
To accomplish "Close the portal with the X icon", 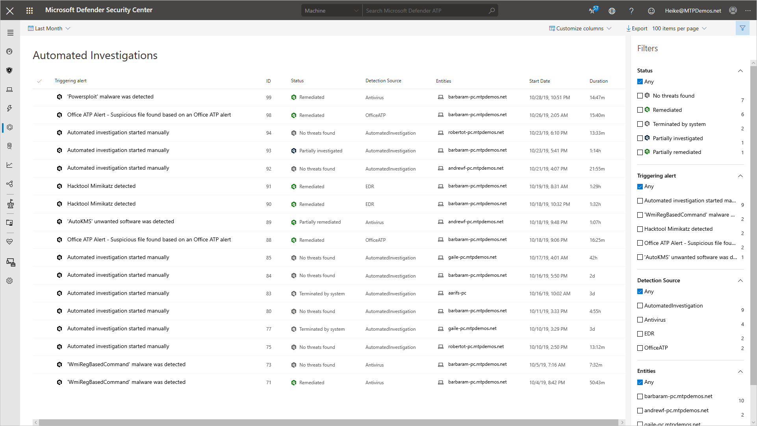I will click(10, 11).
